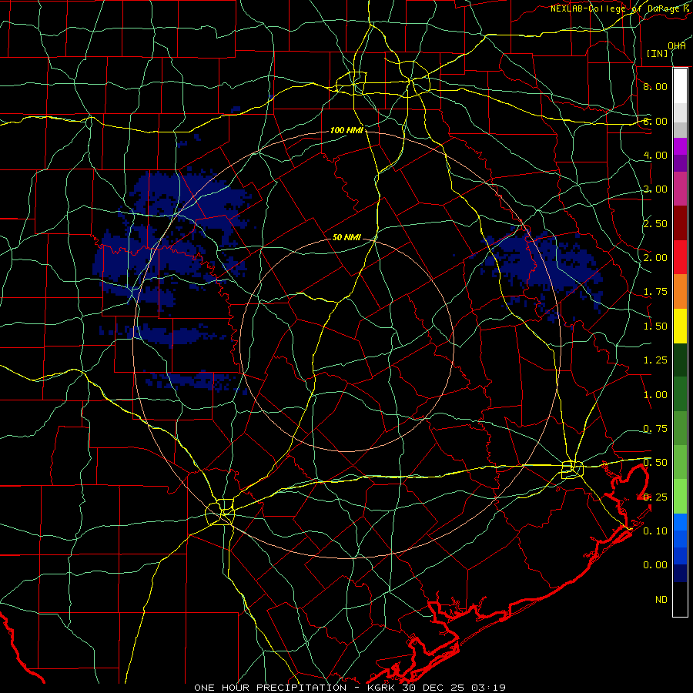Click the dark red 2.50 legend swatch

pyautogui.click(x=680, y=223)
